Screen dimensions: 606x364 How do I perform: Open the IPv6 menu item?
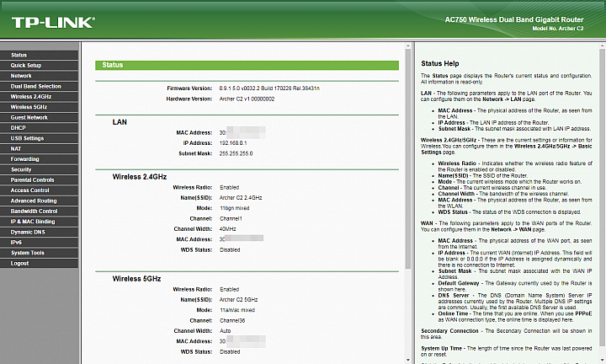(39, 243)
